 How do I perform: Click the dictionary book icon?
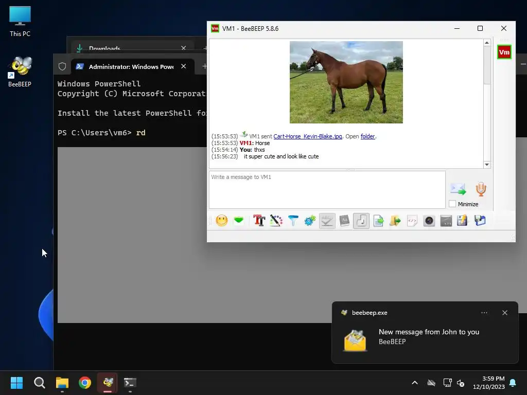click(344, 221)
